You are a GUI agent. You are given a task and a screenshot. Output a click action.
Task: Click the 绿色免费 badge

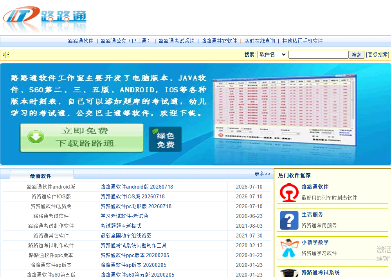point(165,139)
